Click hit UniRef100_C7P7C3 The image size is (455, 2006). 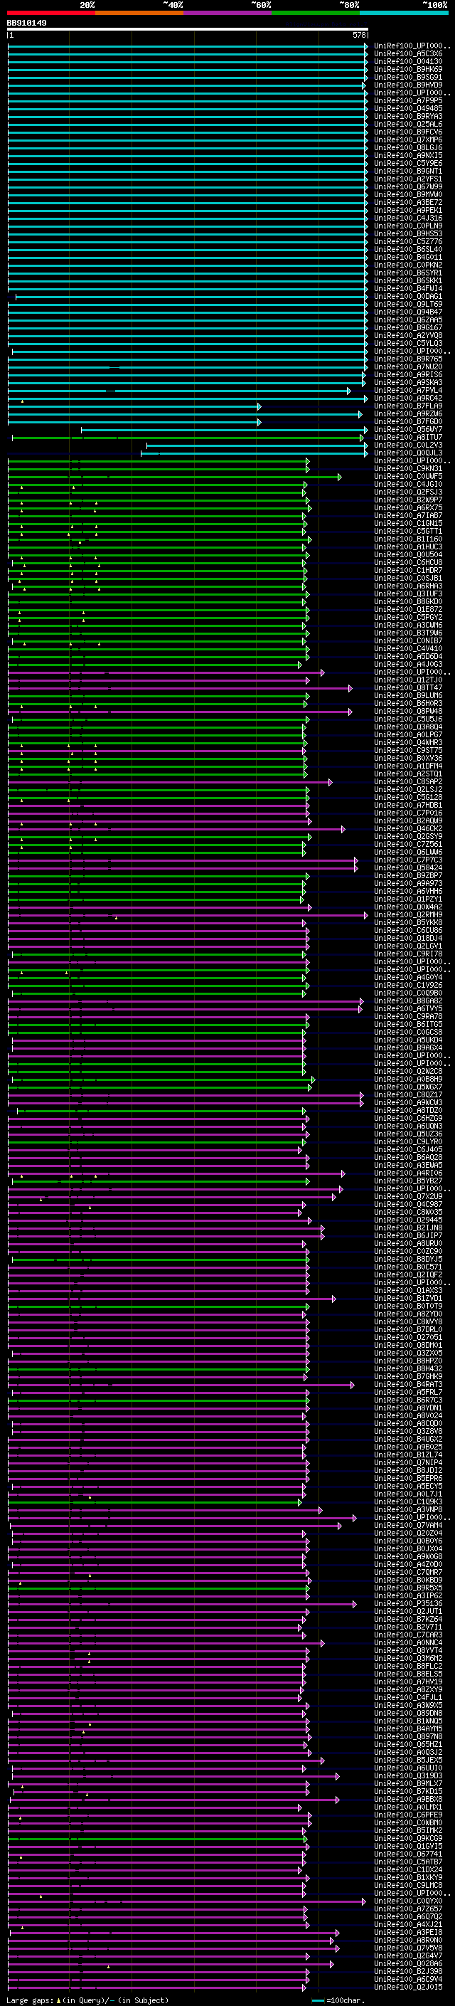click(x=408, y=860)
